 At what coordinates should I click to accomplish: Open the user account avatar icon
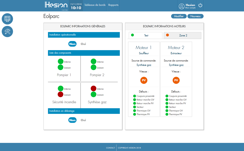(x=181, y=6)
